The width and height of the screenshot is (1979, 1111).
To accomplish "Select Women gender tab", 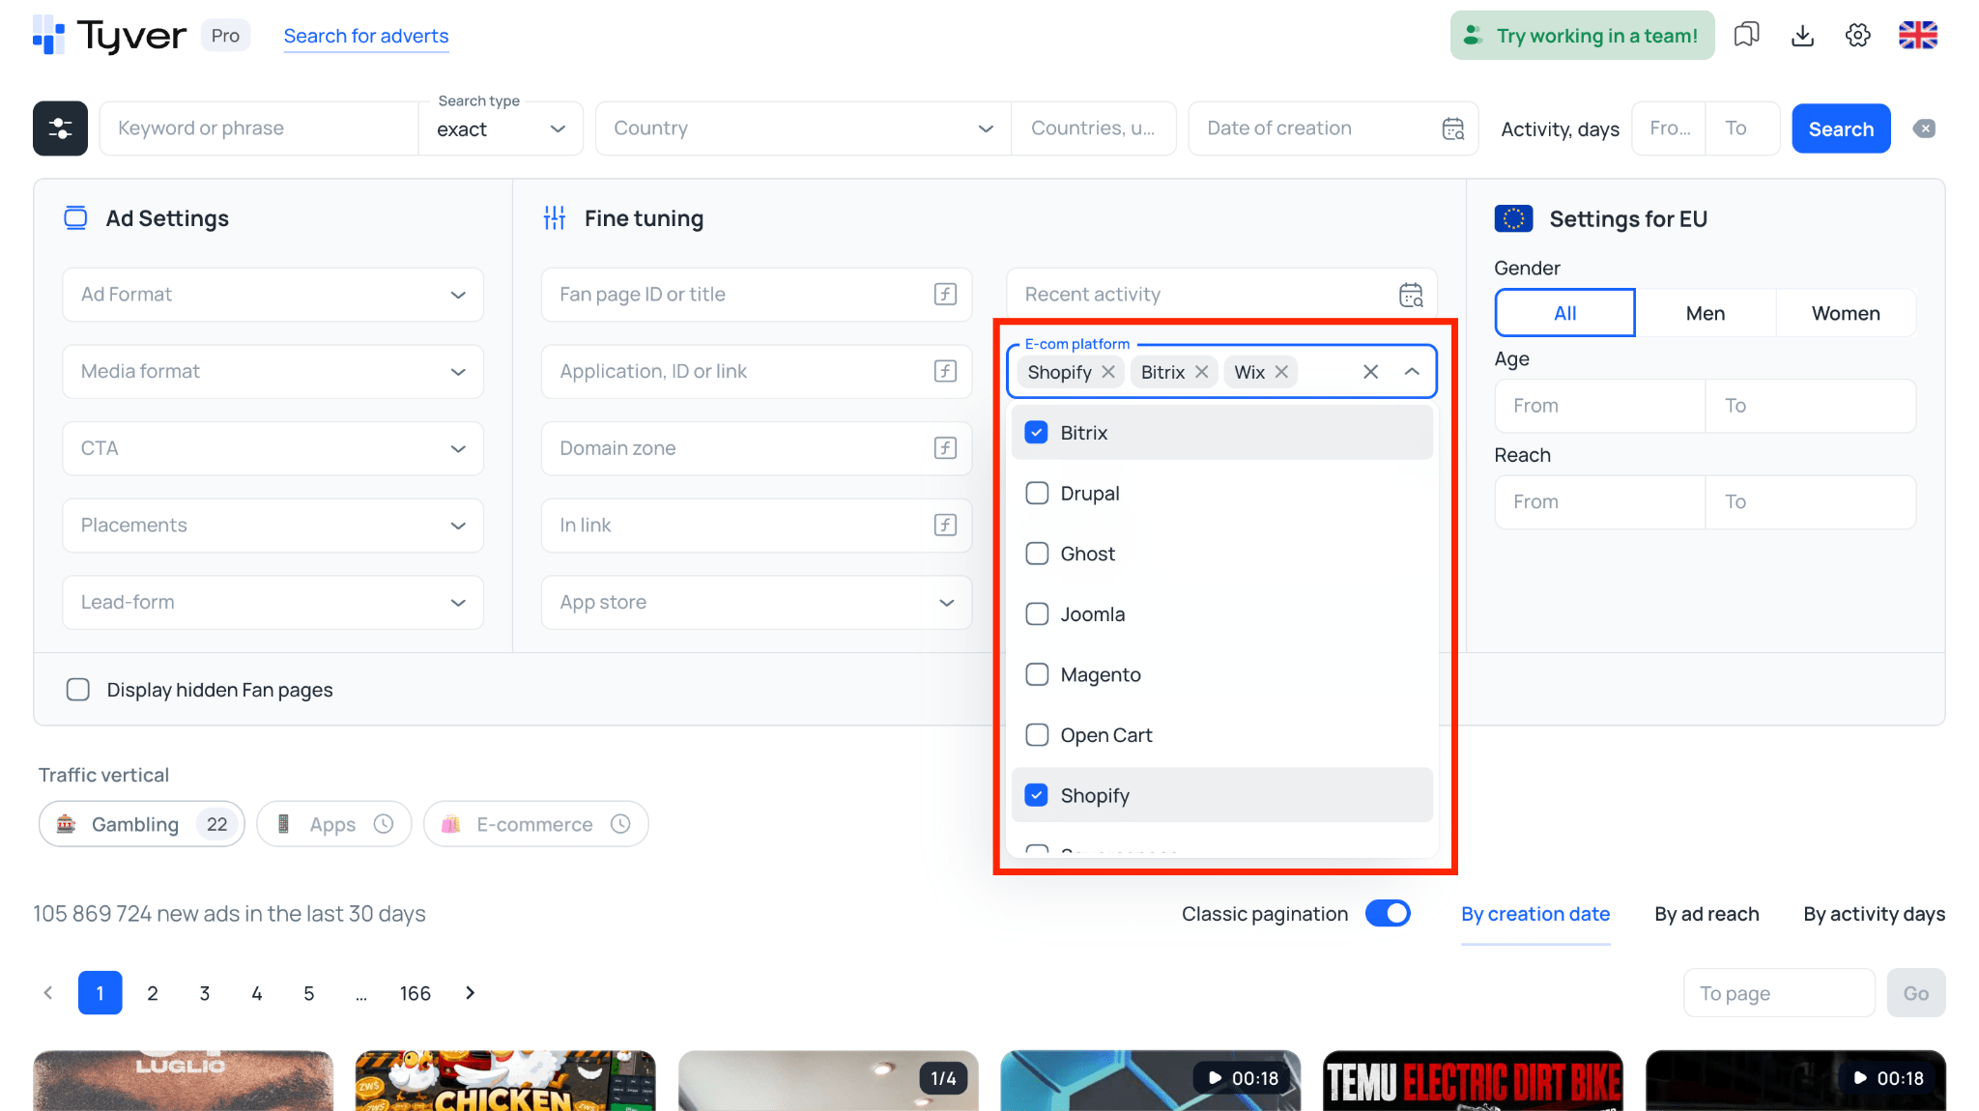I will 1846,313.
